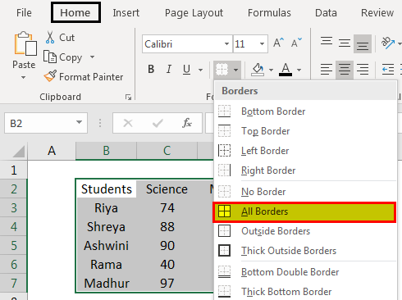Toggle Italic formatting
402x300 pixels.
click(x=169, y=70)
